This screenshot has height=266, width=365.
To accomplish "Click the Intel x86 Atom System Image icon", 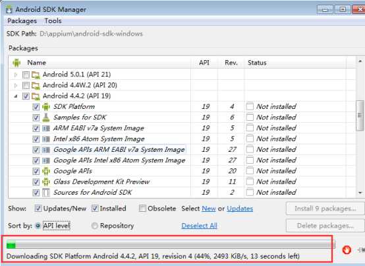I will point(46,139).
